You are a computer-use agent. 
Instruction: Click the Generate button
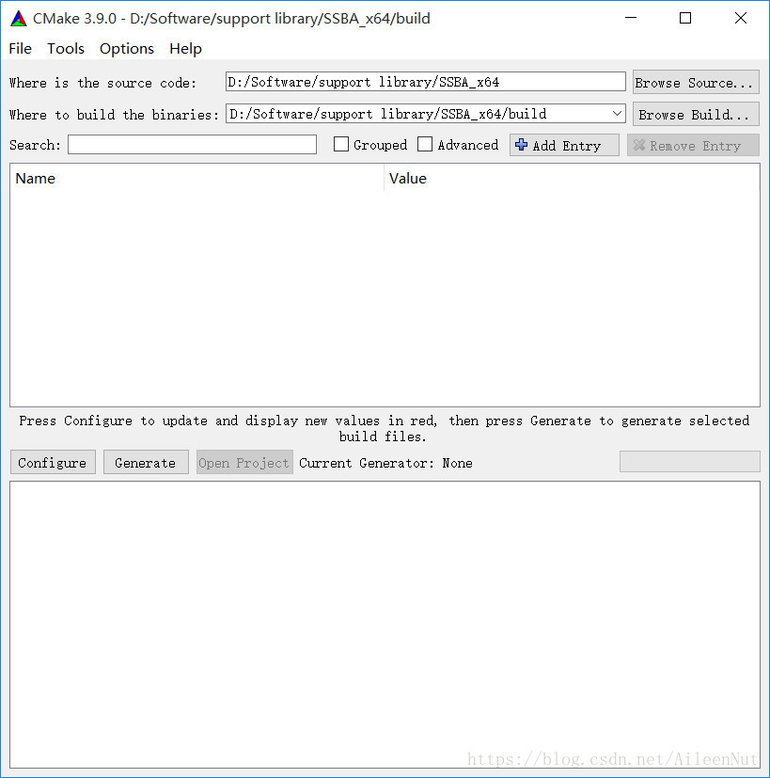point(146,463)
